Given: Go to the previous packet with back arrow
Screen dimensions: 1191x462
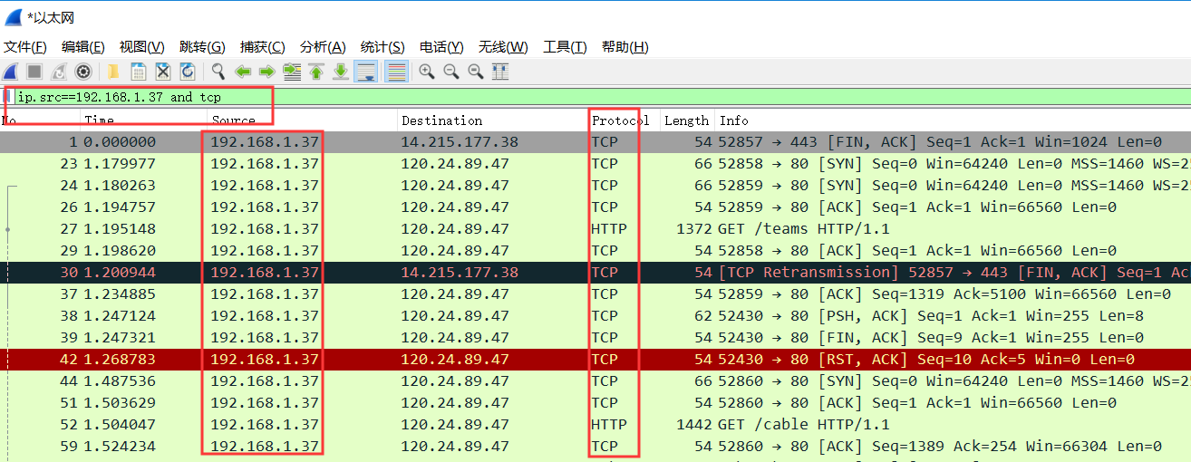Looking at the screenshot, I should [x=243, y=72].
